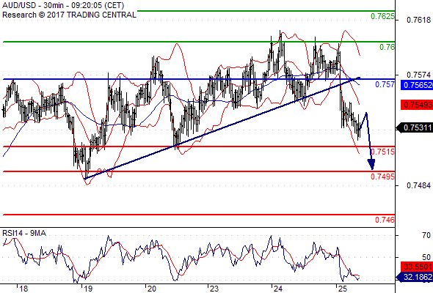433x293 pixels.
Task: Click the RSI 50 axis level
Action: [x=426, y=257]
